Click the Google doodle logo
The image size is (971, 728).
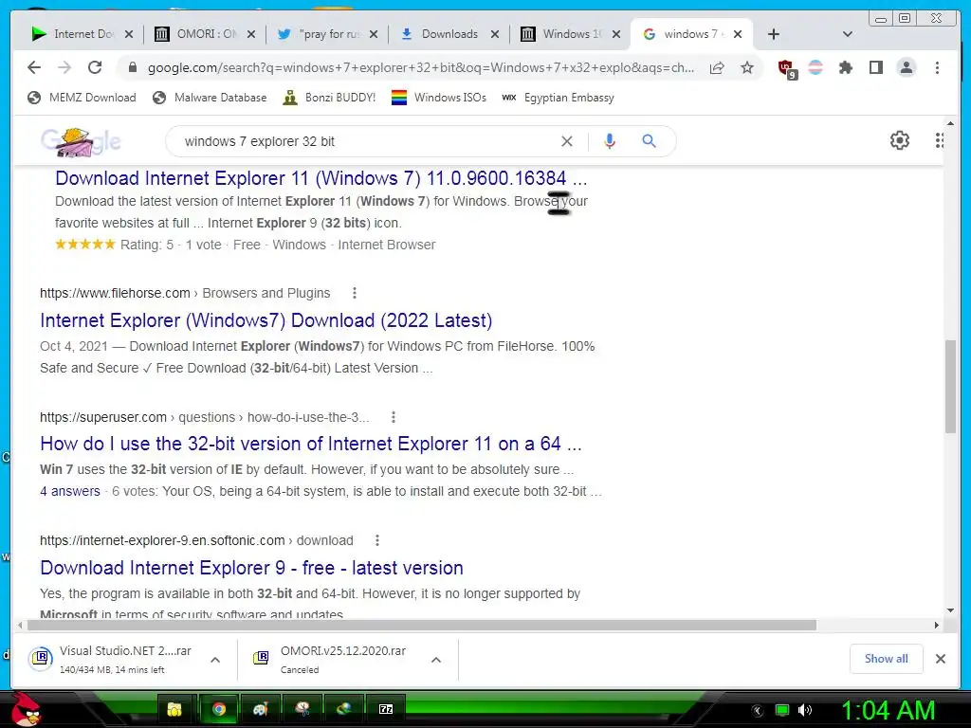click(81, 142)
